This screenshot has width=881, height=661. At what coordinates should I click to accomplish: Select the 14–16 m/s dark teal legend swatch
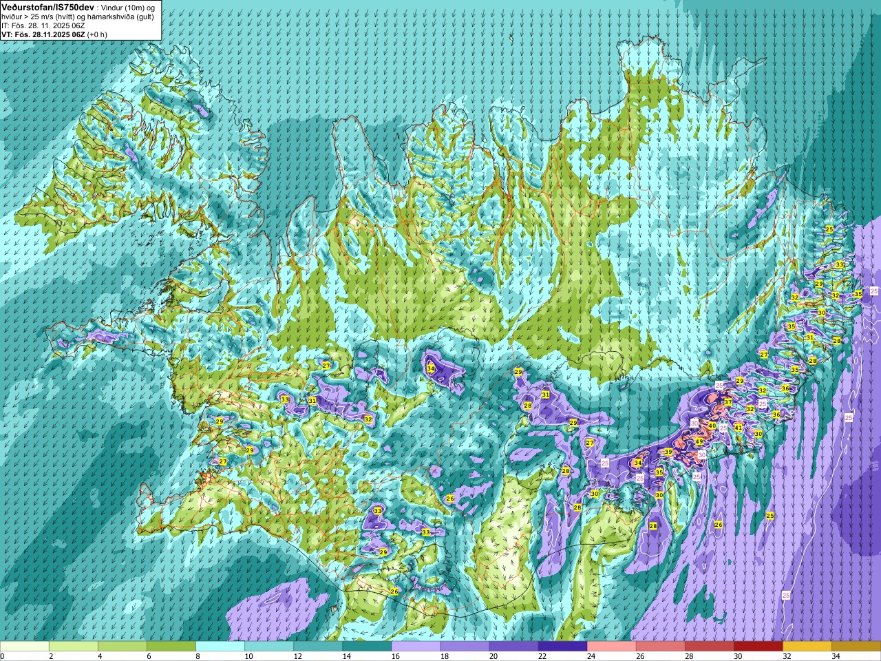pos(367,647)
